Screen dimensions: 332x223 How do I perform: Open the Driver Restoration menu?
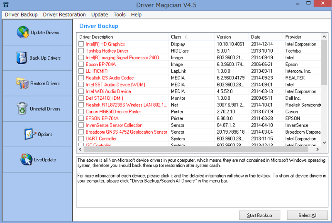click(64, 14)
